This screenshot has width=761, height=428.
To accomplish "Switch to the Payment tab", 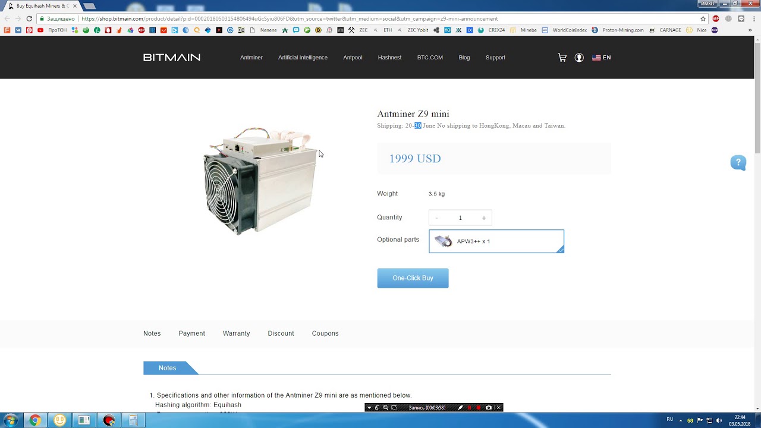I will pos(191,333).
